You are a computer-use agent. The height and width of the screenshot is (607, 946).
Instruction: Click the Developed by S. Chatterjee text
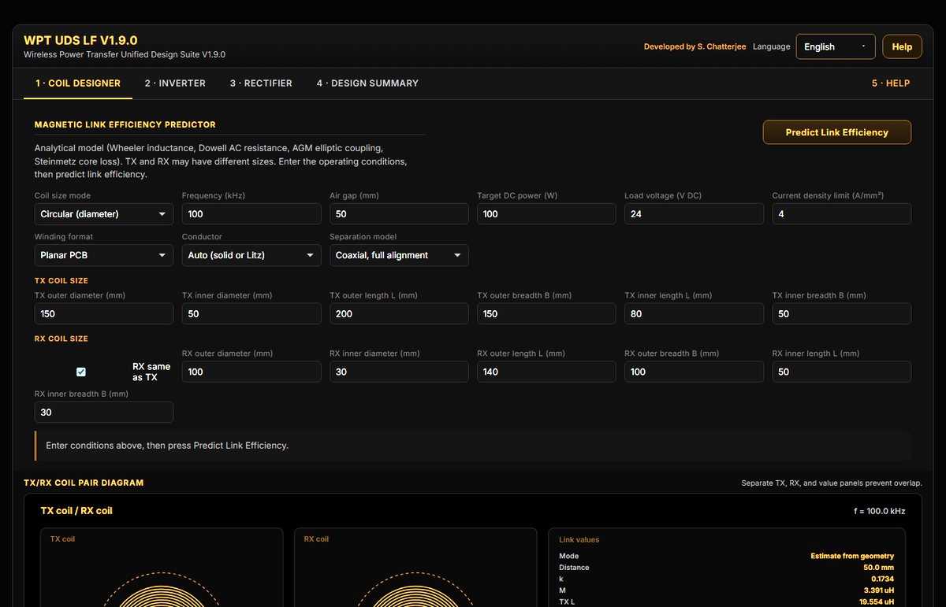[695, 46]
